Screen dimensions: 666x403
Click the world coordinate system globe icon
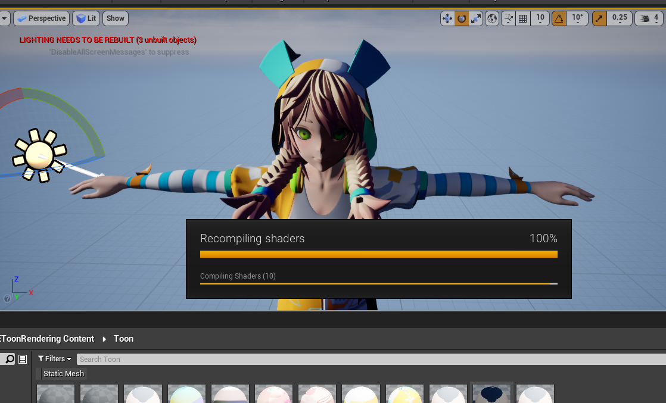(492, 18)
